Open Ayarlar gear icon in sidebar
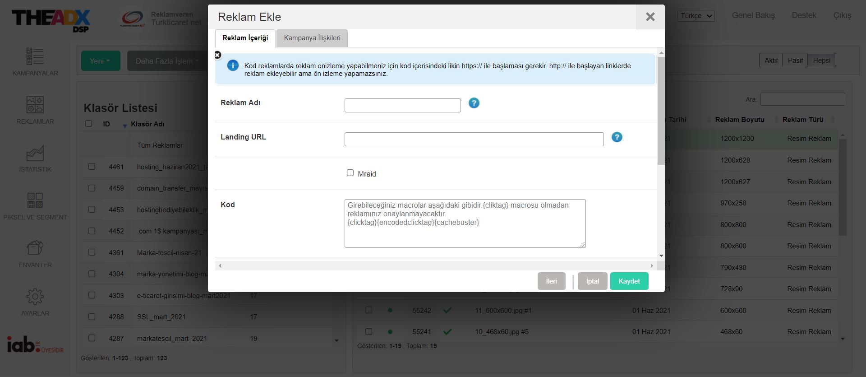This screenshot has width=866, height=377. point(35,297)
